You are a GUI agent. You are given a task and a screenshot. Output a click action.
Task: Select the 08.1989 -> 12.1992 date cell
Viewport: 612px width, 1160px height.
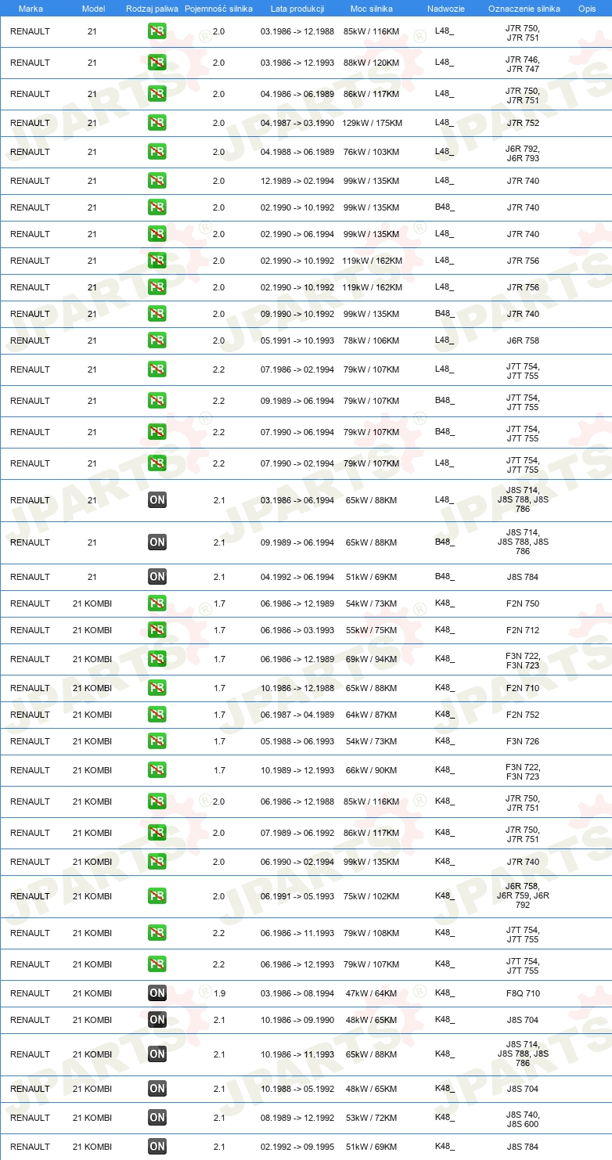[297, 1118]
